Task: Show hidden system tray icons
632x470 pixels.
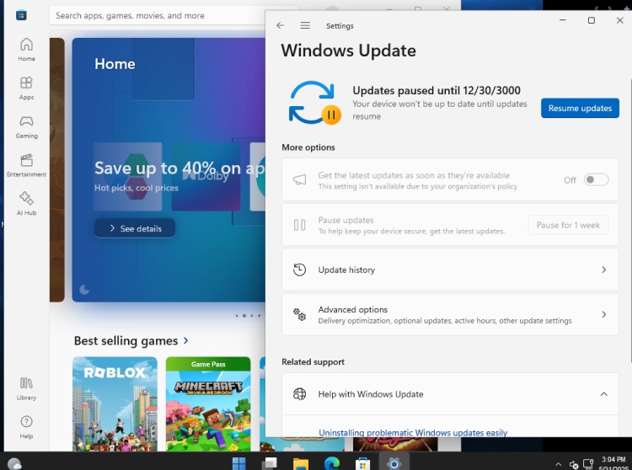Action: pyautogui.click(x=558, y=464)
